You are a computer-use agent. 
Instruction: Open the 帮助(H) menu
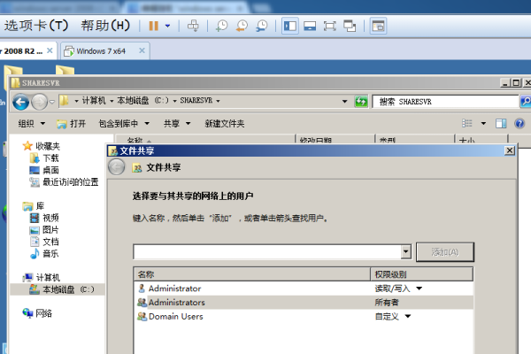click(105, 26)
